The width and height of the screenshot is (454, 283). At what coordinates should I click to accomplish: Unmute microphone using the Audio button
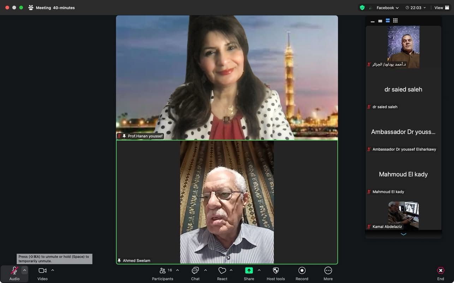[x=14, y=271]
